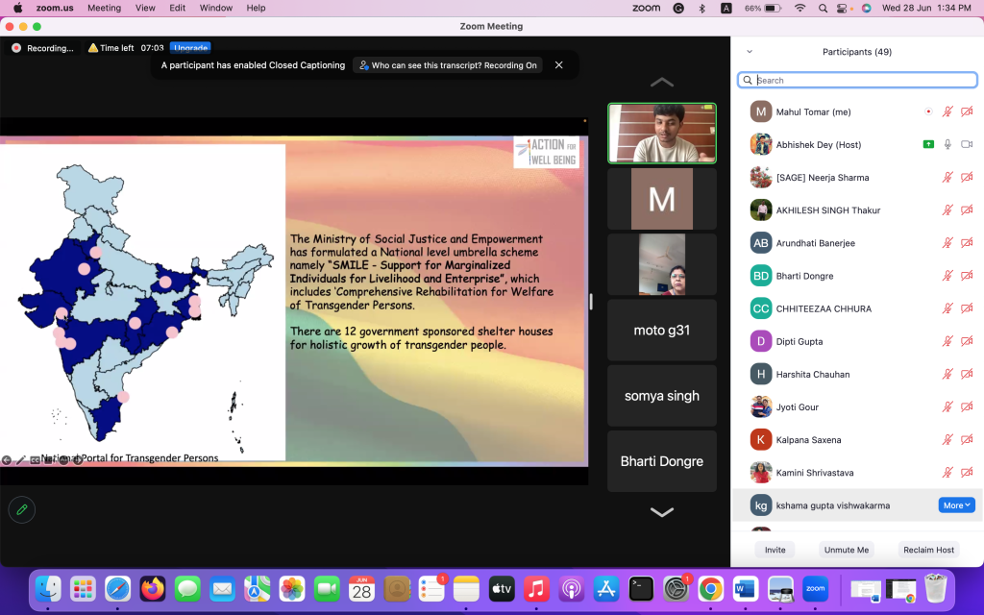Toggle muted mic icon for Neerja Sharma

(947, 177)
